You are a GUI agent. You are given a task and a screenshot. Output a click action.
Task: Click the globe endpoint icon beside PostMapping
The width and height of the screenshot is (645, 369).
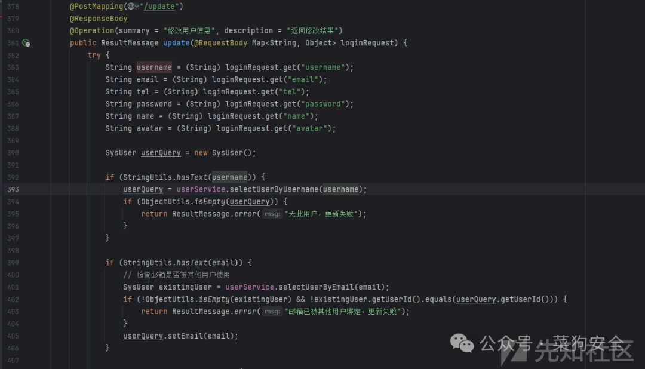[131, 6]
